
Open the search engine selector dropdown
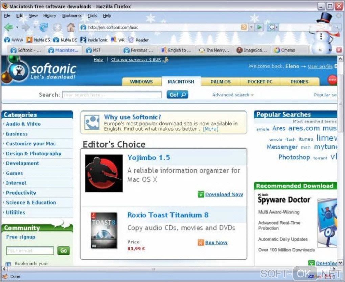click(x=277, y=27)
